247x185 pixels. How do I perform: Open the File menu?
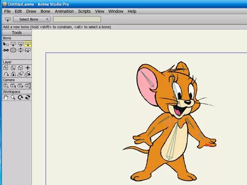pos(7,11)
